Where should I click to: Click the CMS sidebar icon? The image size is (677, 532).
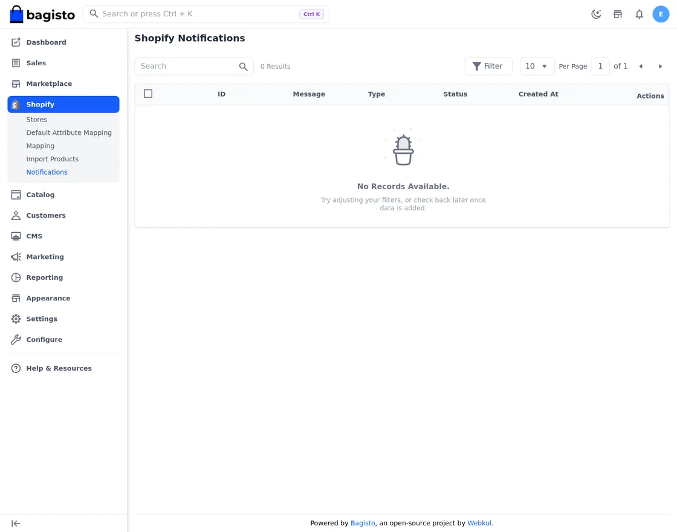click(16, 236)
